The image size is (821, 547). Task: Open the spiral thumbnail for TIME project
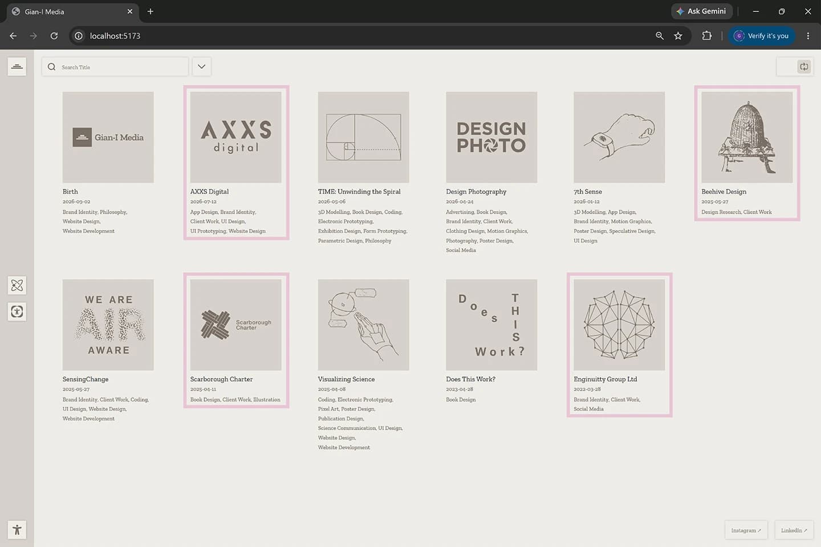364,137
